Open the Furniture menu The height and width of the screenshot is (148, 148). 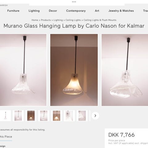(x=13, y=11)
